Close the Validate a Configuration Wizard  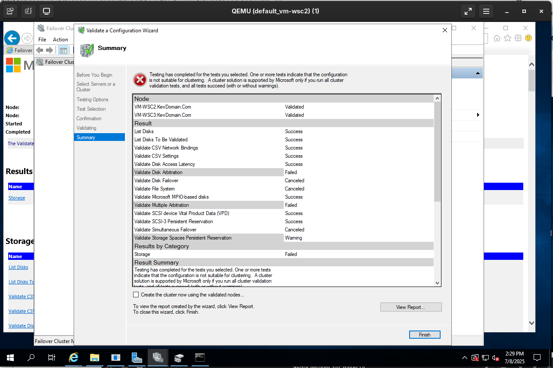click(x=445, y=30)
